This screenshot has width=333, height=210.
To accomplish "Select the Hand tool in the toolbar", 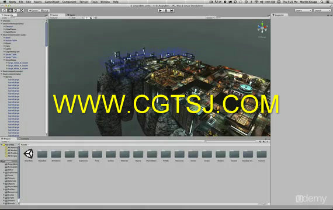I will click(x=5, y=10).
